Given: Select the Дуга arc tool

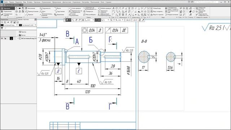Looking at the screenshot, I should click(43, 12).
